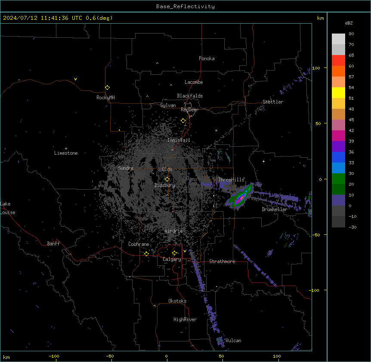Click the ThreeHills label
The image size is (371, 362).
pos(231,180)
